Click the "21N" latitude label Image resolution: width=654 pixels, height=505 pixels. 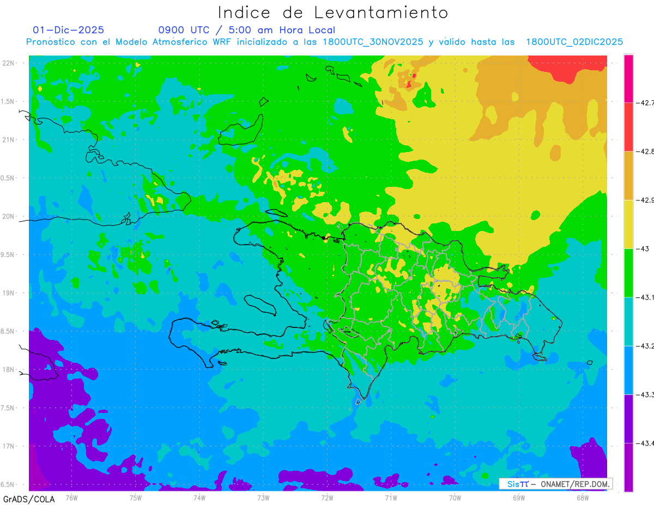pos(8,139)
